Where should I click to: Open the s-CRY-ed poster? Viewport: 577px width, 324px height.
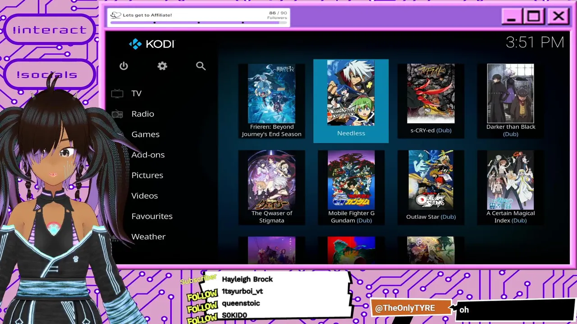coord(431,94)
